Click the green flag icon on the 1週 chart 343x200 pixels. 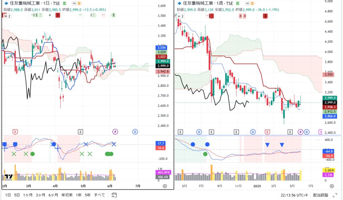[238, 3]
